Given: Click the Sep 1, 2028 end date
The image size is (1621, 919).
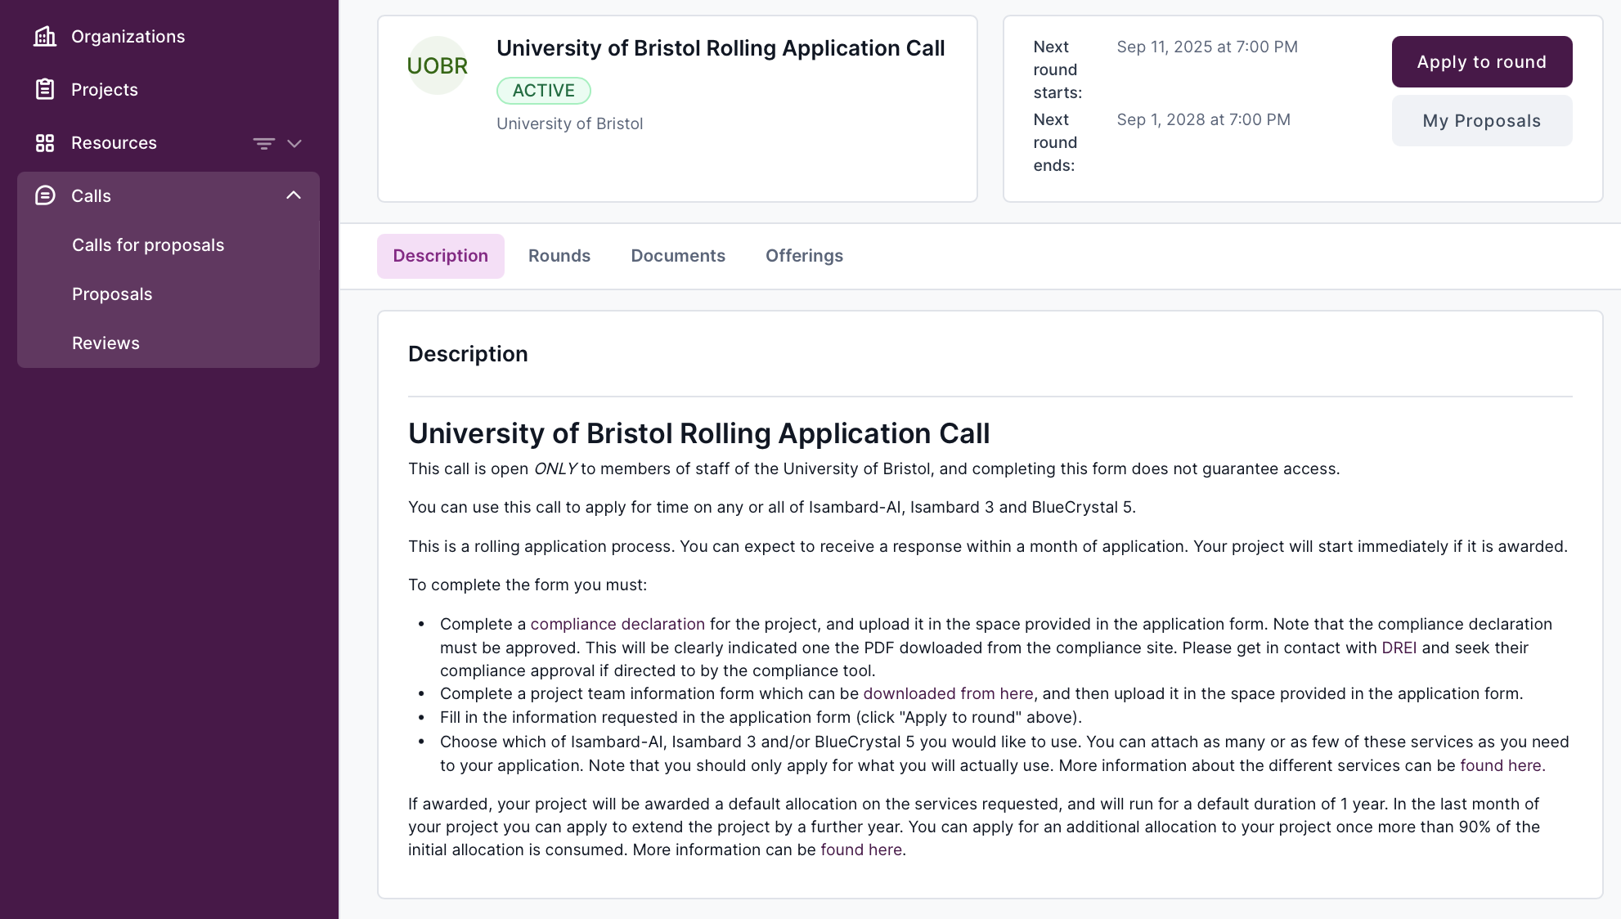Looking at the screenshot, I should click(x=1204, y=119).
